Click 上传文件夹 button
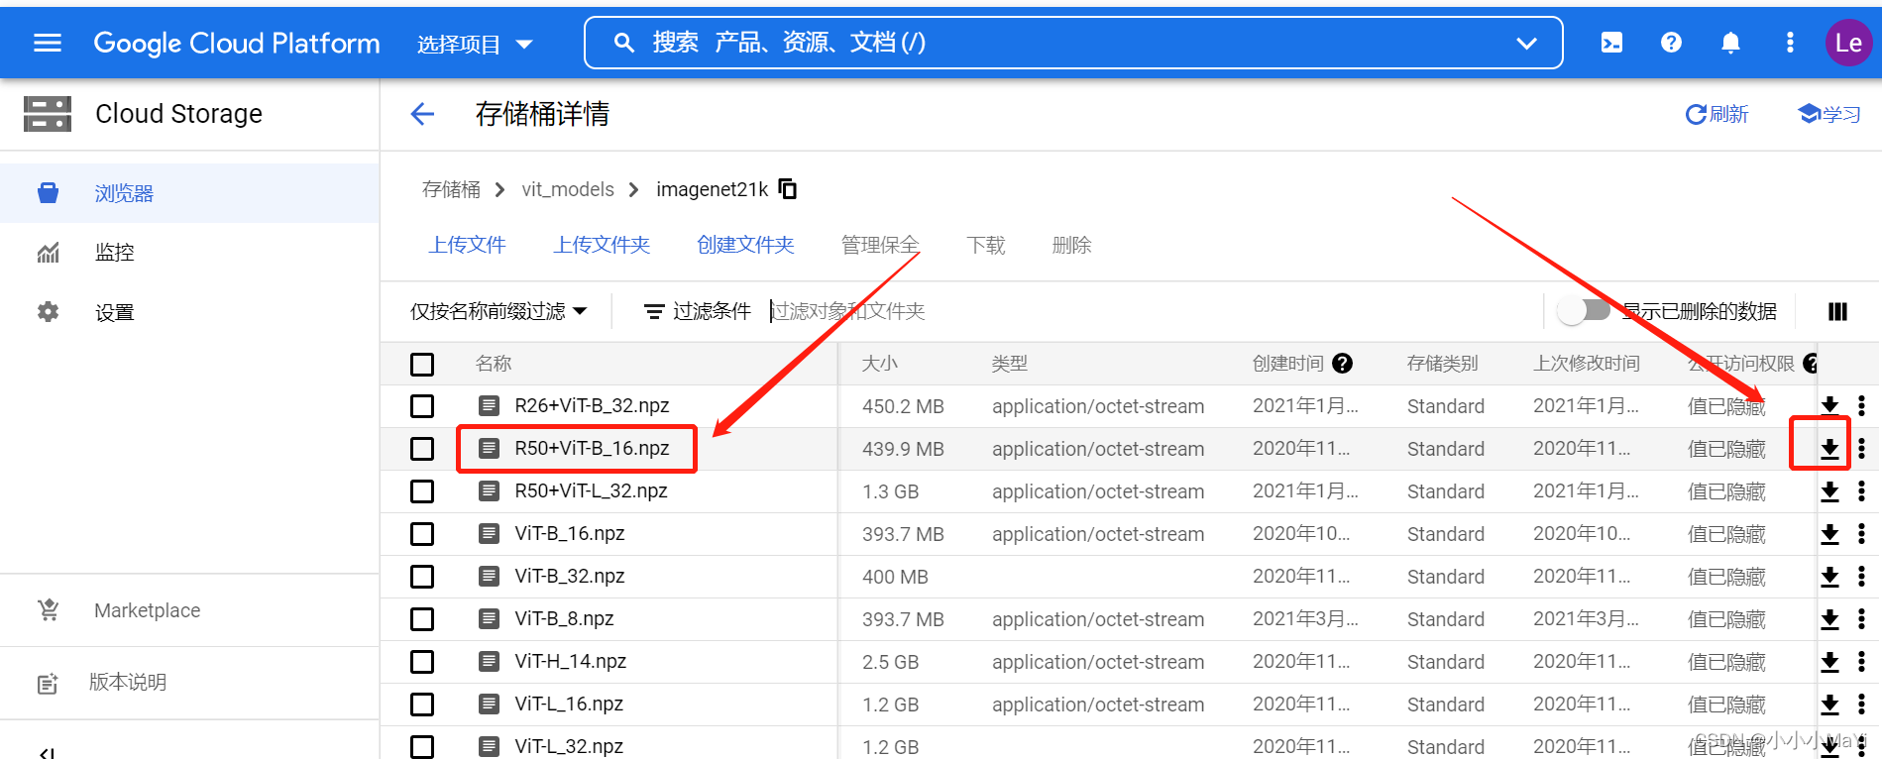This screenshot has width=1882, height=759. click(602, 245)
